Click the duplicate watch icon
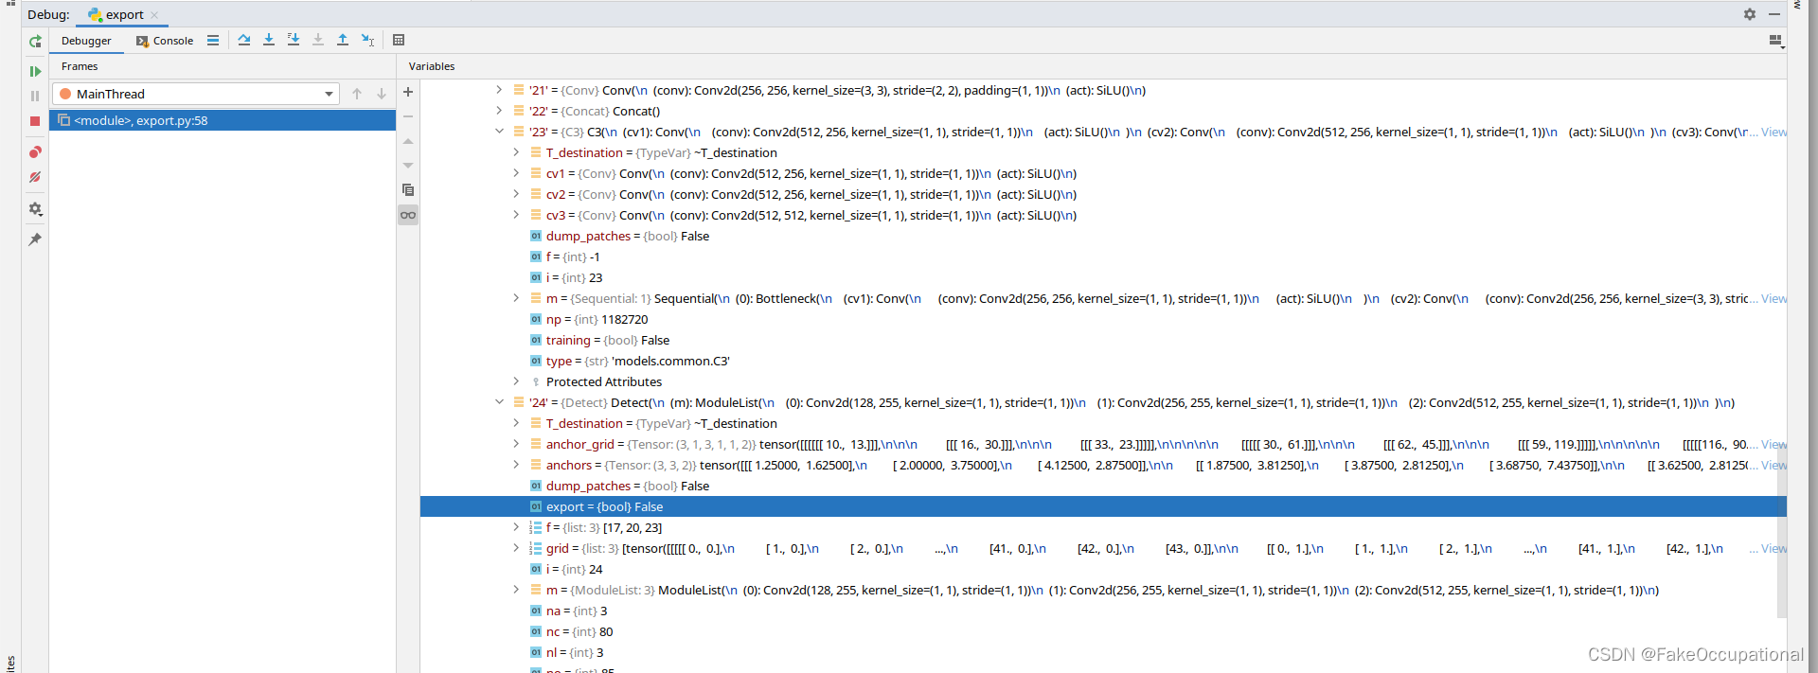This screenshot has width=1818, height=673. pyautogui.click(x=408, y=190)
